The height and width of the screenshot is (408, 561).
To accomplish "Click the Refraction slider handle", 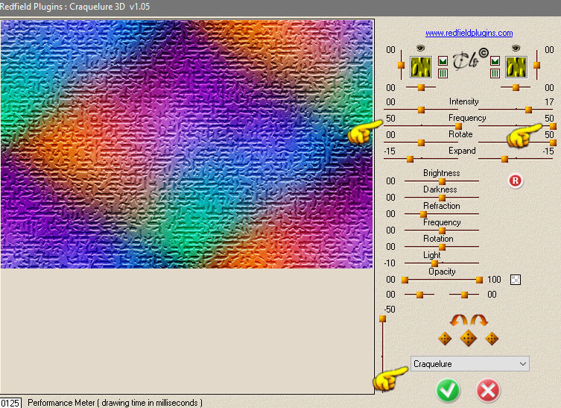I will (423, 214).
